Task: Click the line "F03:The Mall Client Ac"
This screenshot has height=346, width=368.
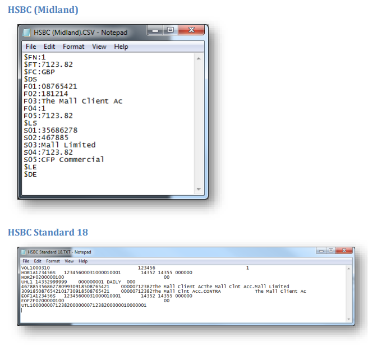Action: pos(73,101)
